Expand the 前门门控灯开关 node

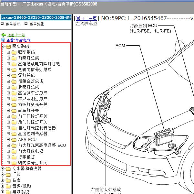point(8,116)
